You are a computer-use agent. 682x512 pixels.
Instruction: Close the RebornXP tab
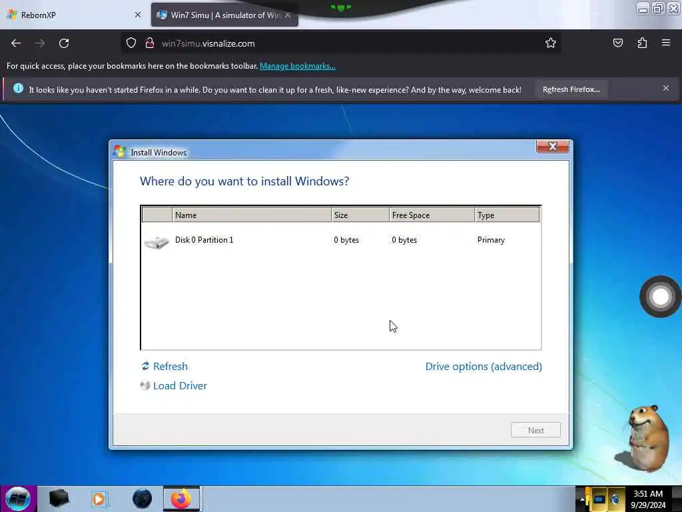coord(138,15)
